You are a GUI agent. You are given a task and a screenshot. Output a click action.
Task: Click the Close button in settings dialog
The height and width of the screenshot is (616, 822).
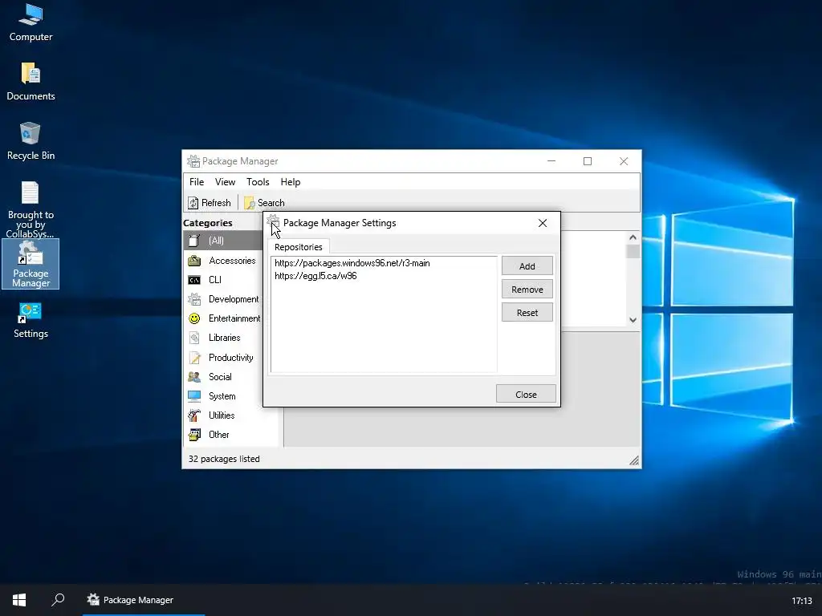pyautogui.click(x=526, y=394)
